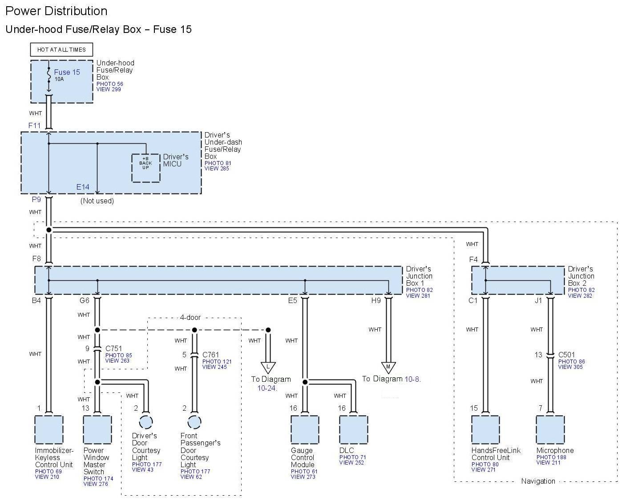The width and height of the screenshot is (622, 501).
Task: Click the Fuse 15 symbol
Action: 49,76
